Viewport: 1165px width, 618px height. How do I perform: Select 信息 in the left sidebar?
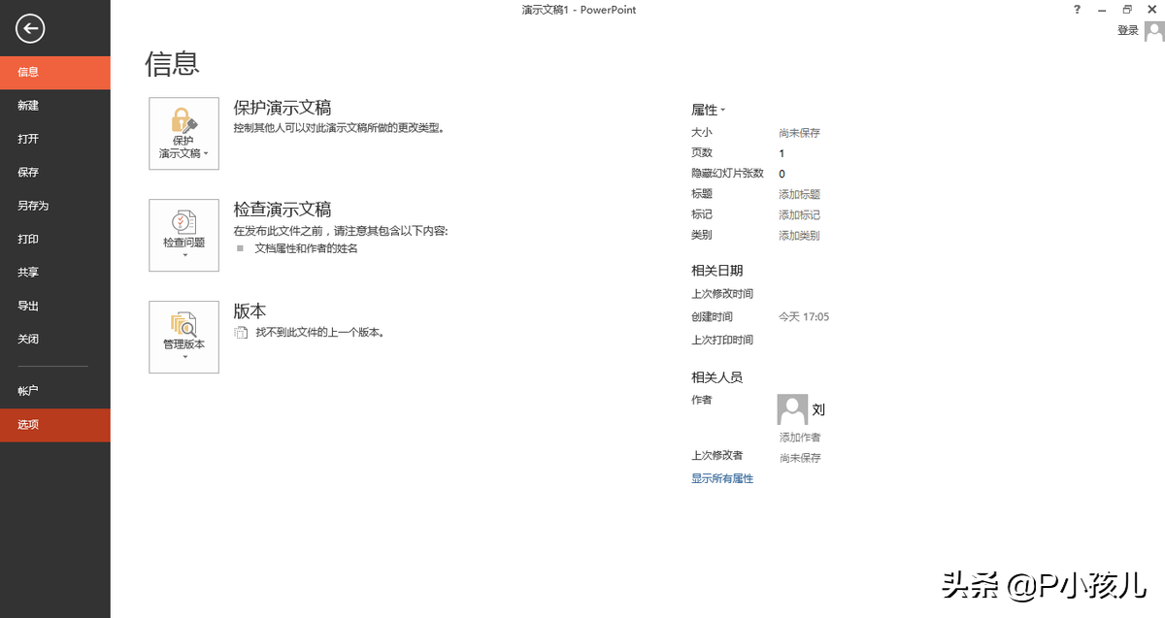click(55, 73)
